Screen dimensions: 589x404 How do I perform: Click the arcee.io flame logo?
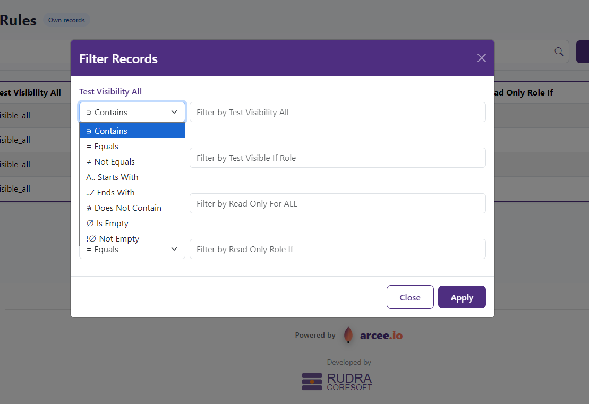click(x=348, y=335)
